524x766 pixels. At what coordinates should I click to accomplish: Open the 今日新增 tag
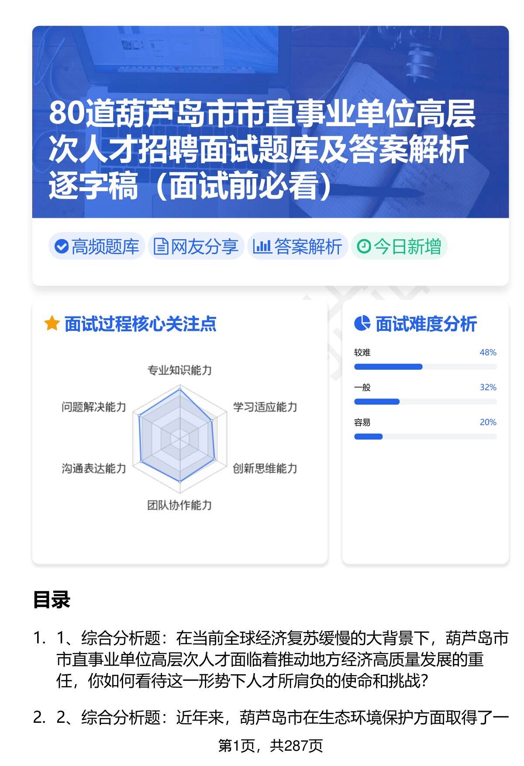tap(399, 247)
